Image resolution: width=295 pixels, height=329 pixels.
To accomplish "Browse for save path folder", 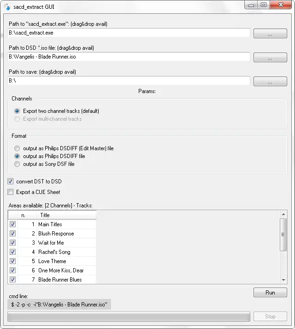I will (x=270, y=82).
